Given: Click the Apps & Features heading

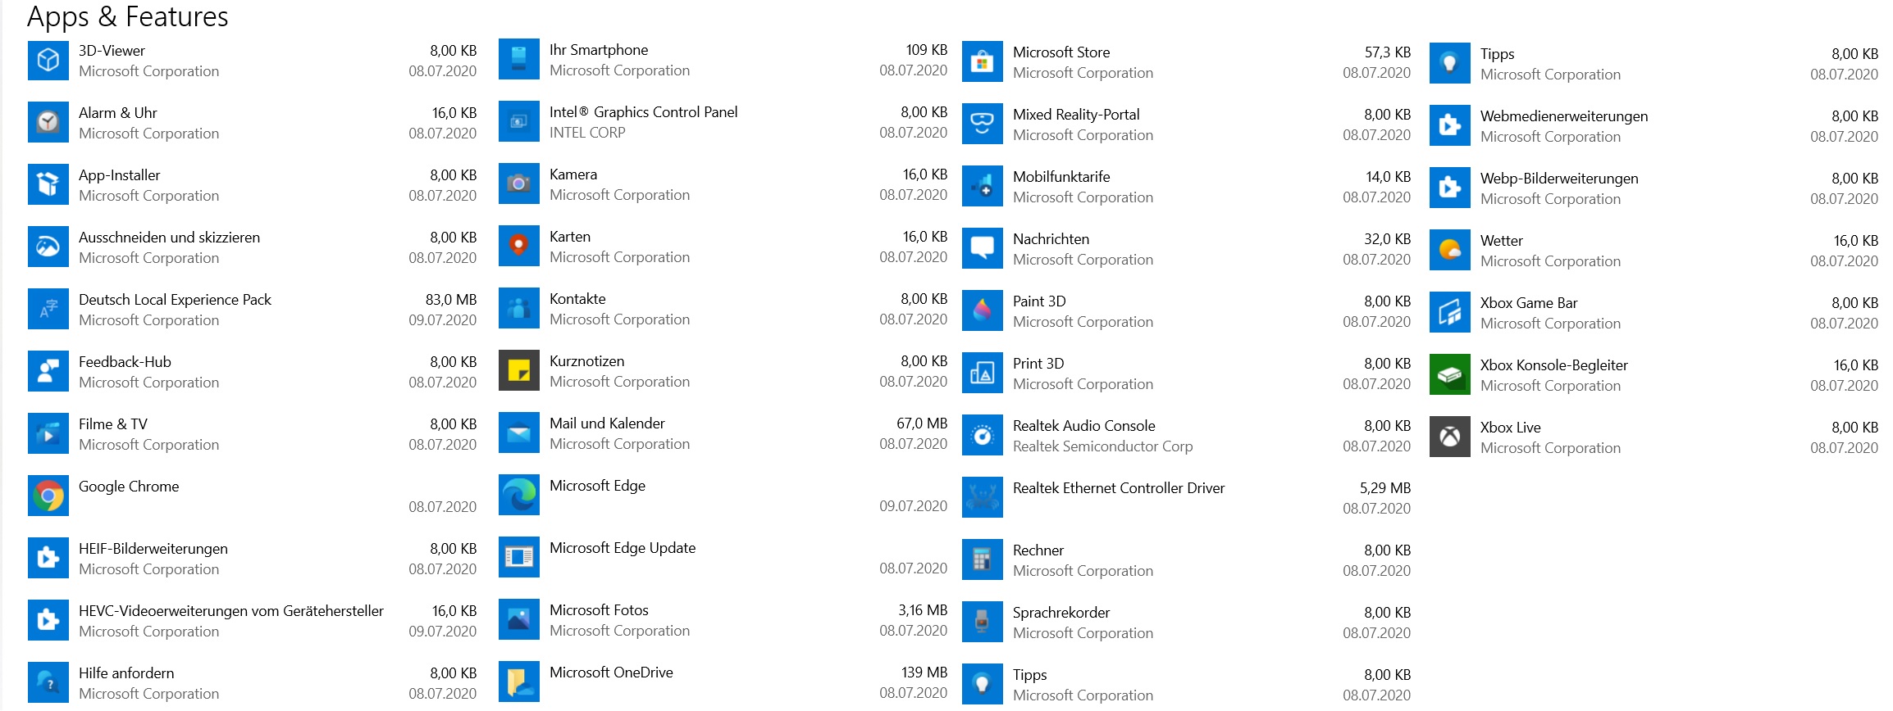Looking at the screenshot, I should point(128,16).
